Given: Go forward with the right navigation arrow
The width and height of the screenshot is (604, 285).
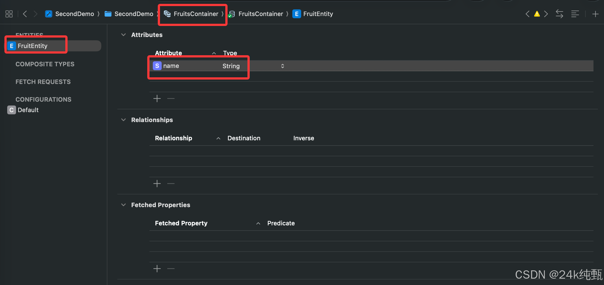Looking at the screenshot, I should click(x=35, y=14).
